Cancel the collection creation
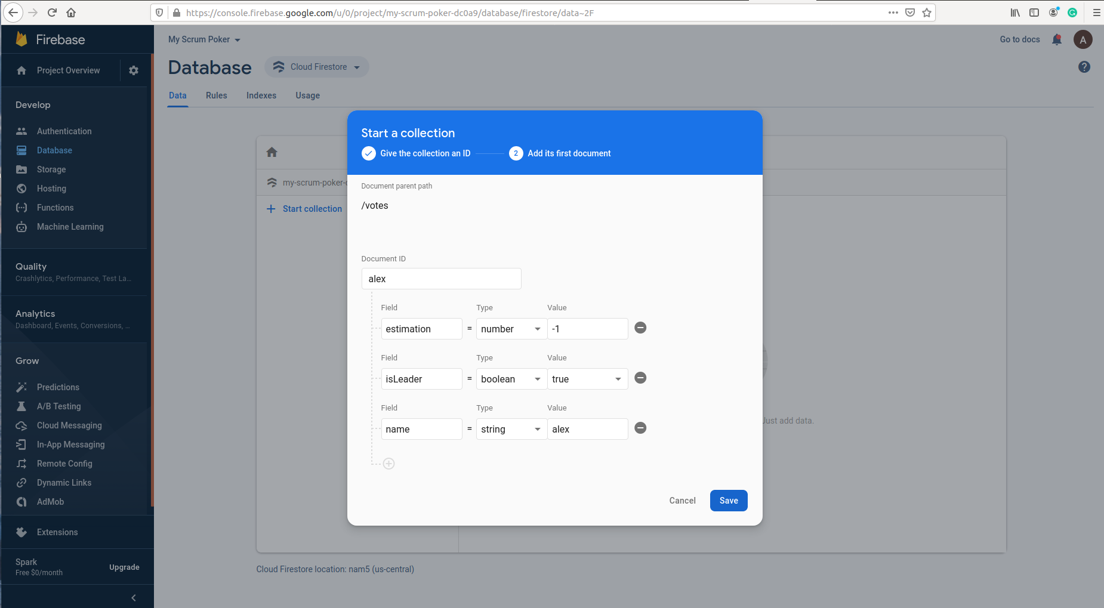The width and height of the screenshot is (1104, 608). [x=682, y=500]
